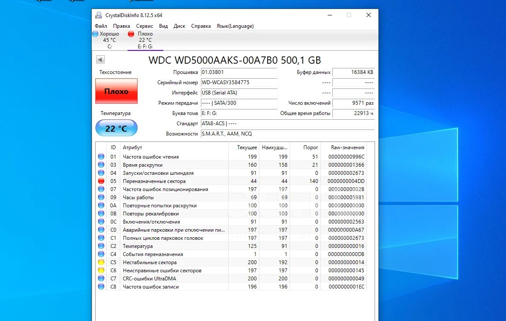Viewport: 506px width, 321px height.
Task: Click the Raw-значения column header
Action: coord(344,147)
